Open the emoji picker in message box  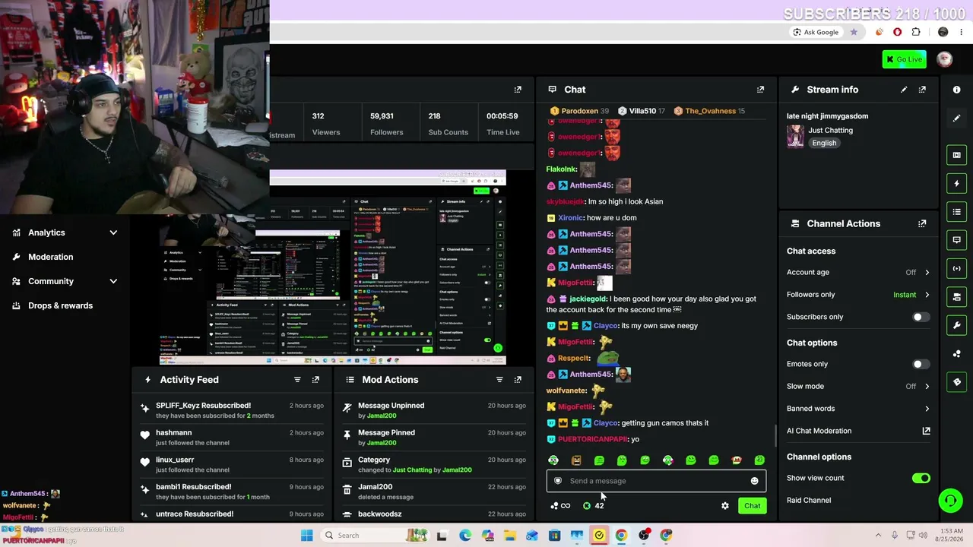[x=754, y=481]
